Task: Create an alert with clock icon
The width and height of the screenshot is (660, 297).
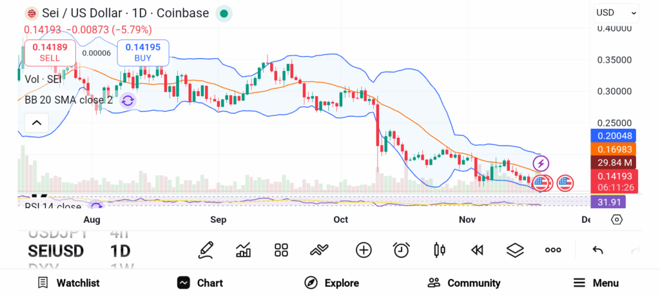Action: [x=402, y=250]
